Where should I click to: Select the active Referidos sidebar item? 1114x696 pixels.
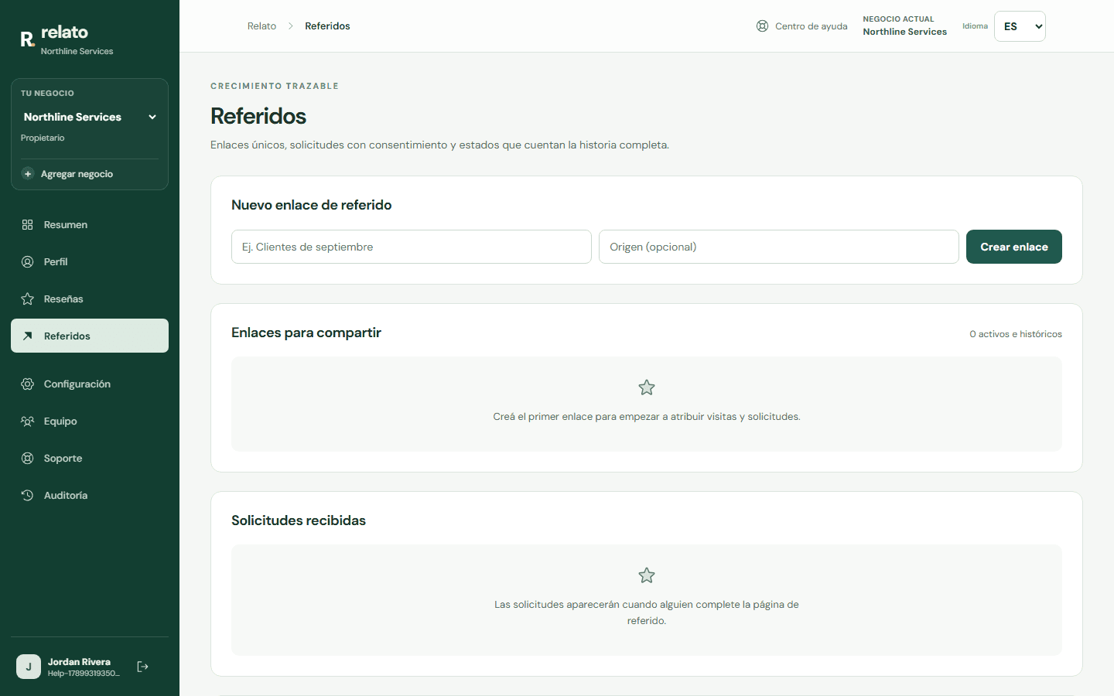coord(90,336)
